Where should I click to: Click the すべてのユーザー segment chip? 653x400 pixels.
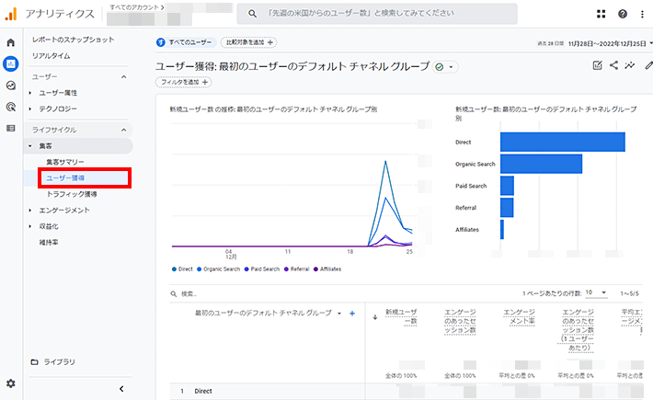(186, 42)
